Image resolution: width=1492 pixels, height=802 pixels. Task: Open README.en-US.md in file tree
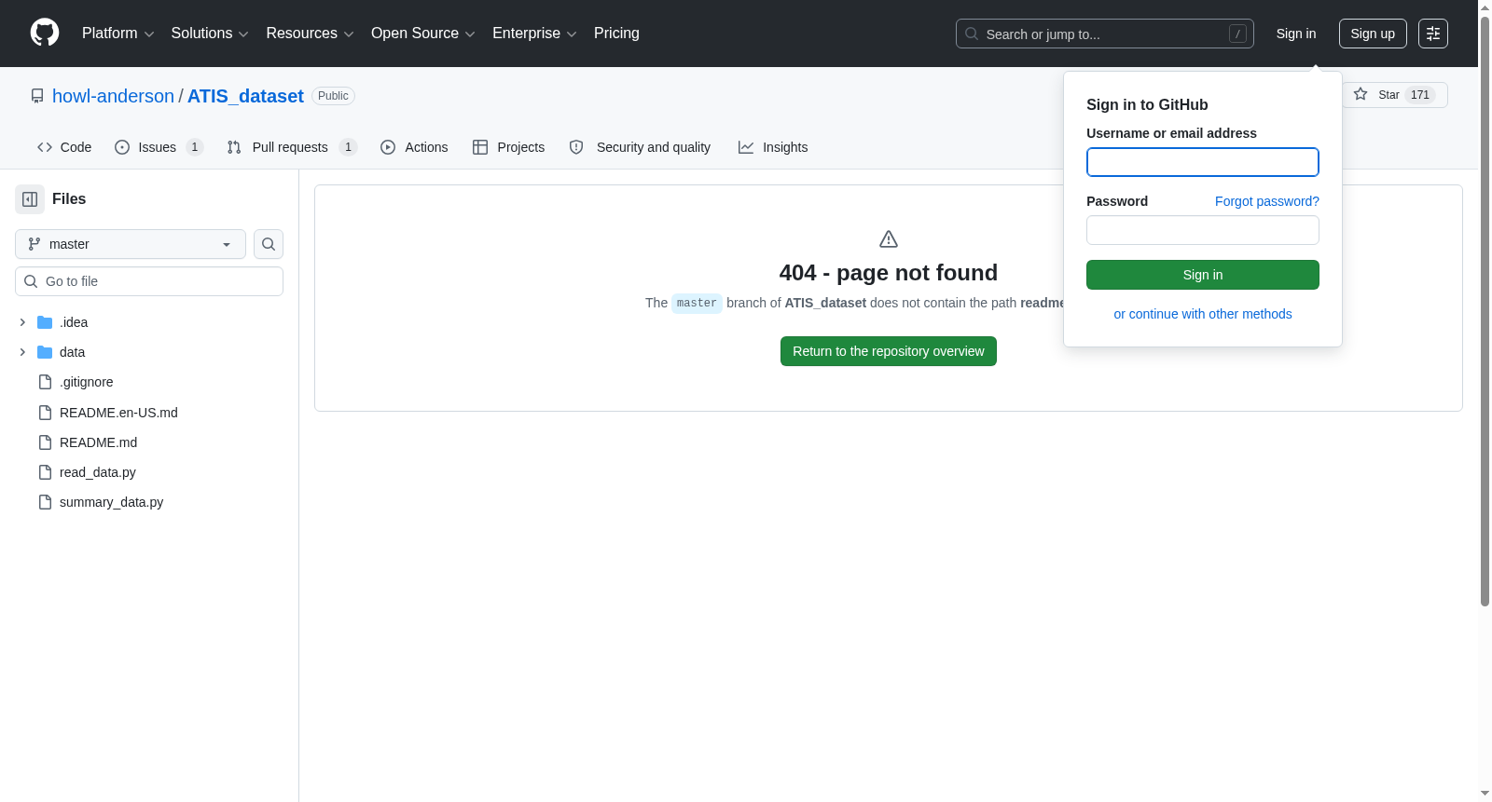(x=118, y=413)
